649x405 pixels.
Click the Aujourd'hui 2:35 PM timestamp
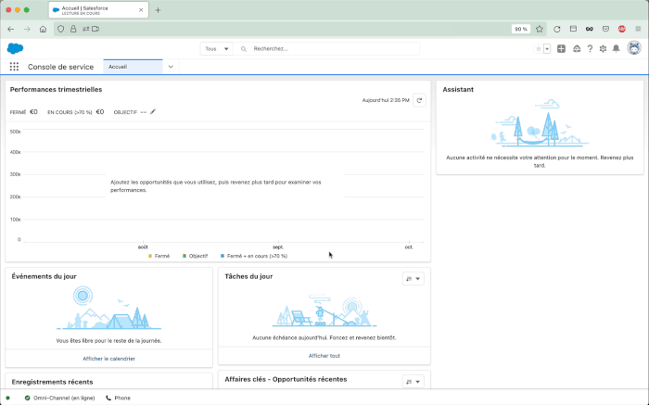click(x=386, y=100)
